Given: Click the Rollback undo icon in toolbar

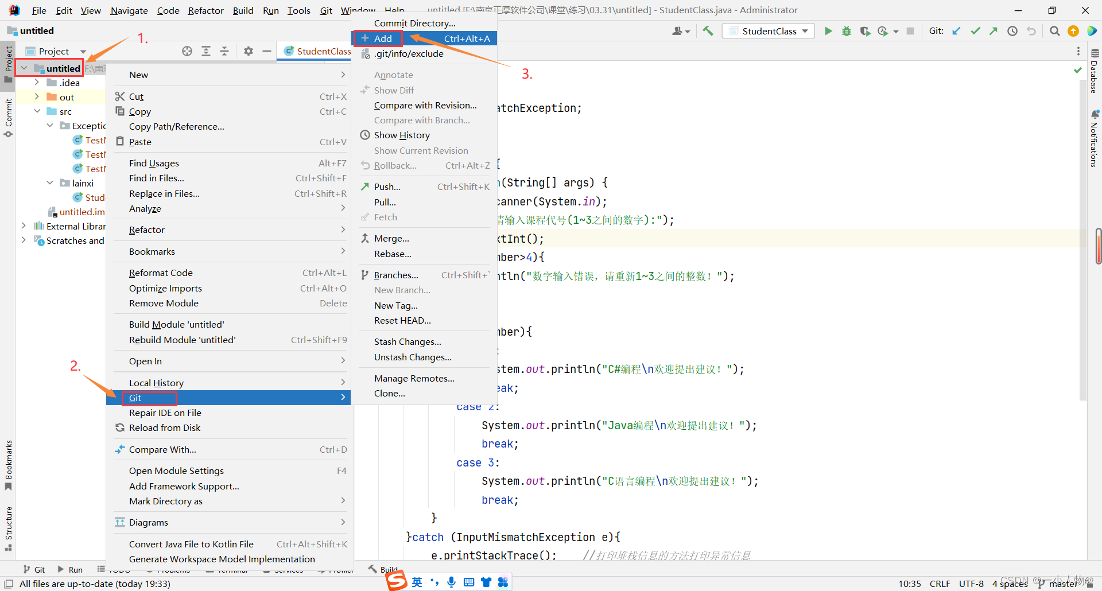Looking at the screenshot, I should pyautogui.click(x=1031, y=31).
